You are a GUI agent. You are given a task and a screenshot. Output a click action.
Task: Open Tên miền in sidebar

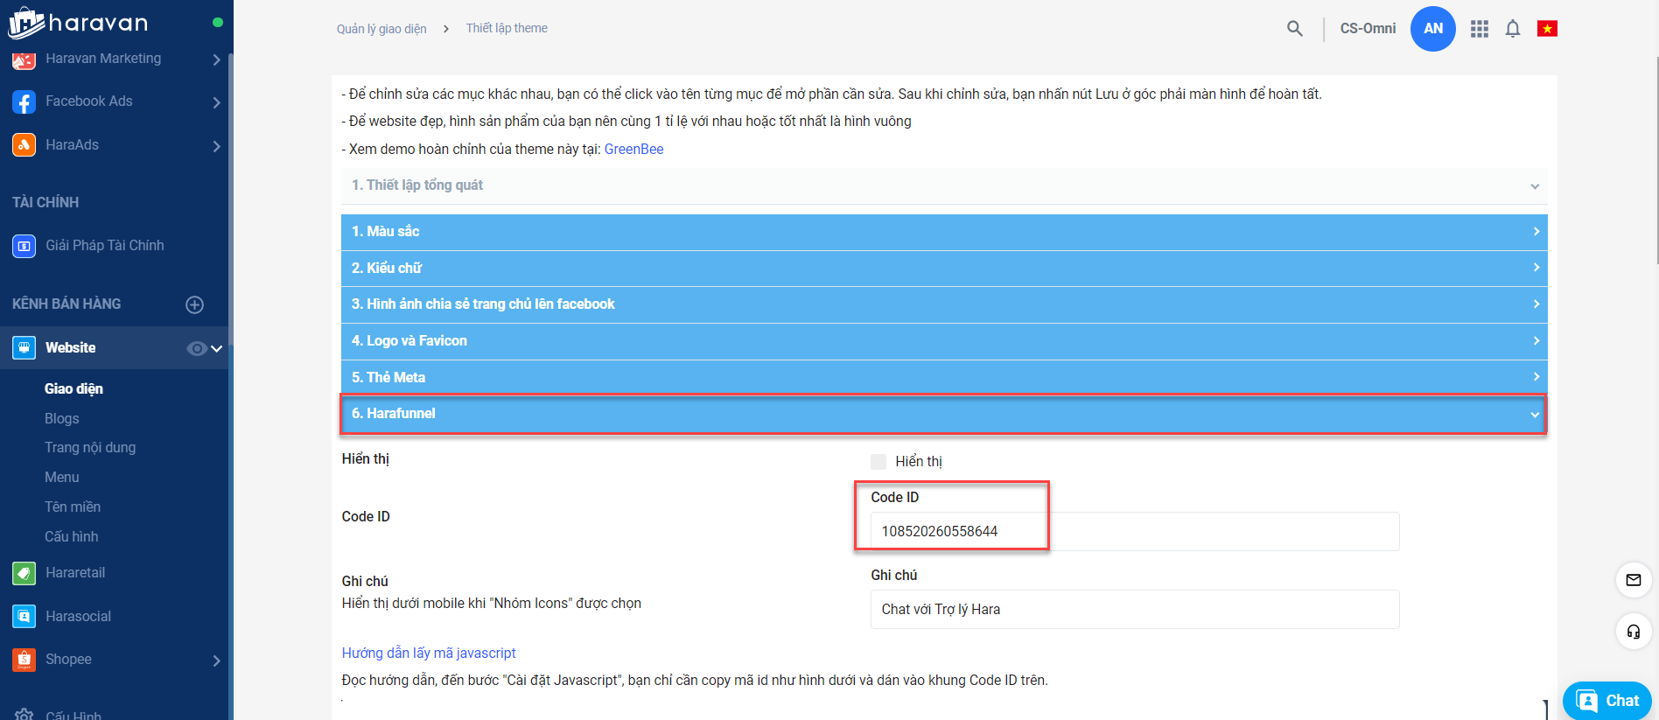[x=73, y=507]
